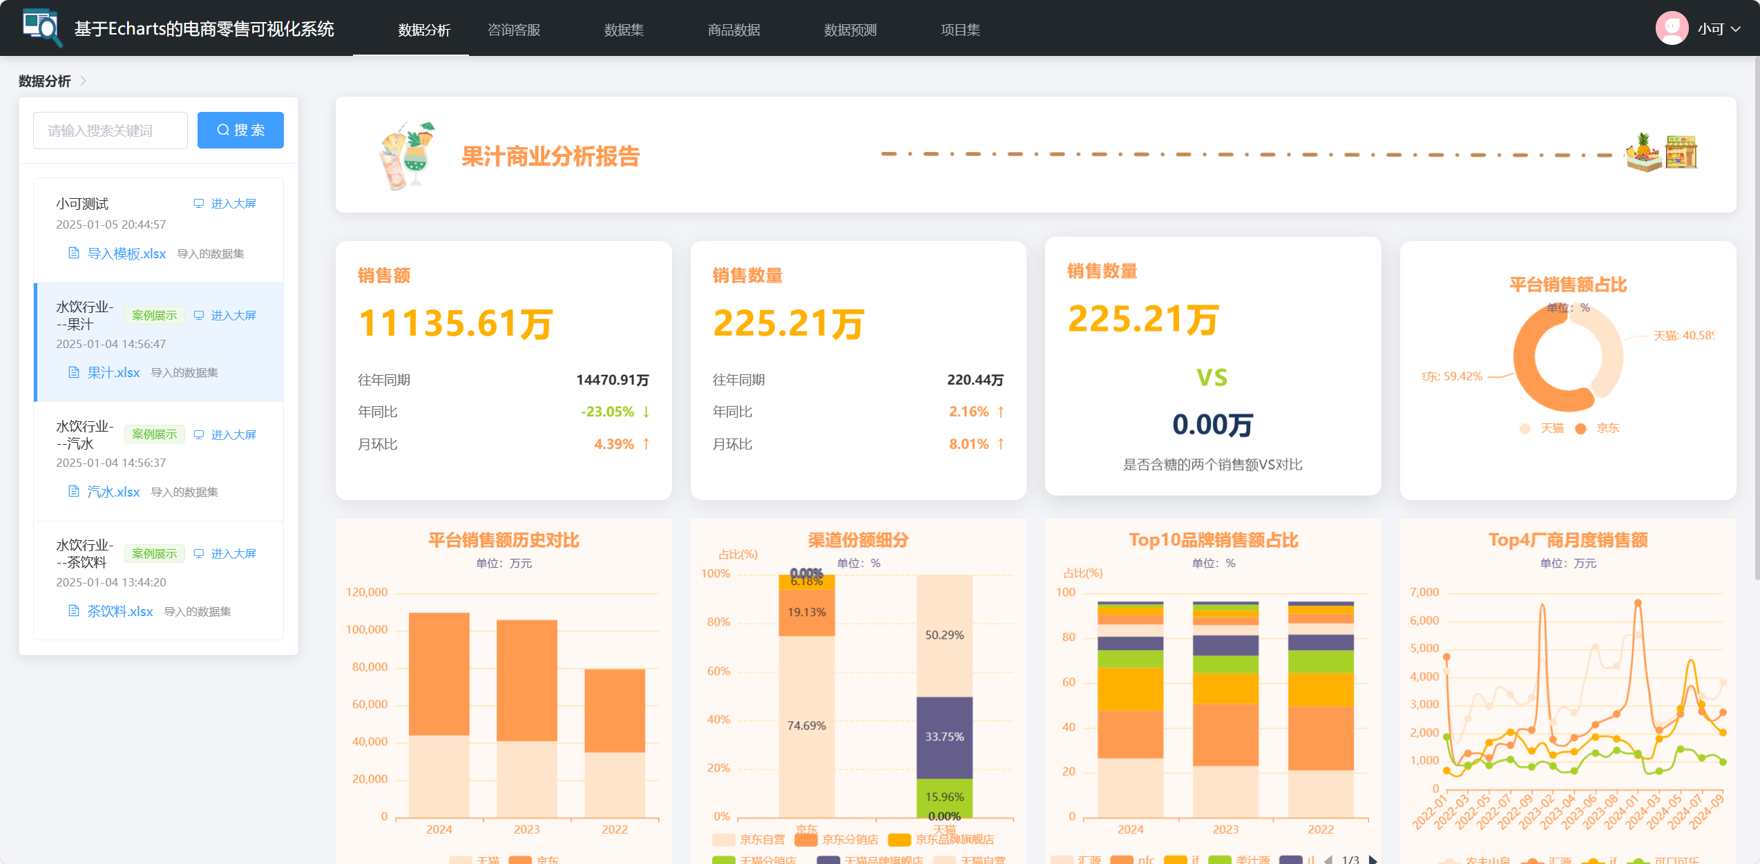Click the up arrow beside 4.39%
This screenshot has width=1760, height=864.
coord(647,444)
